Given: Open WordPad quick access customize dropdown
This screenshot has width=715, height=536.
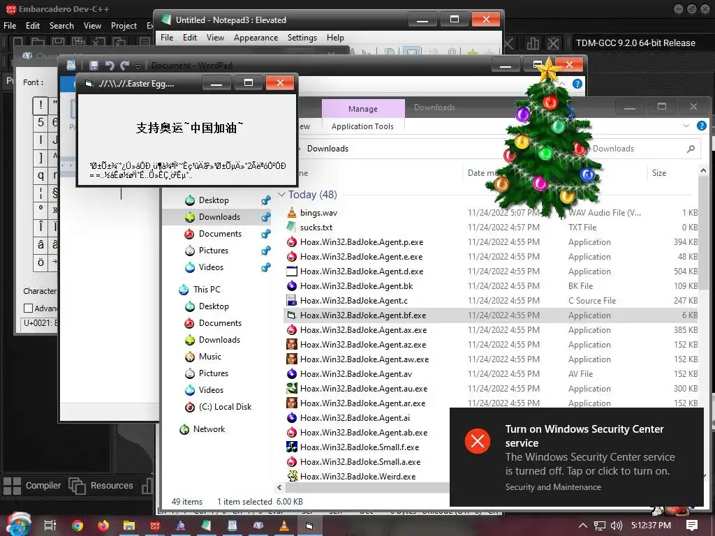Looking at the screenshot, I should (138, 66).
